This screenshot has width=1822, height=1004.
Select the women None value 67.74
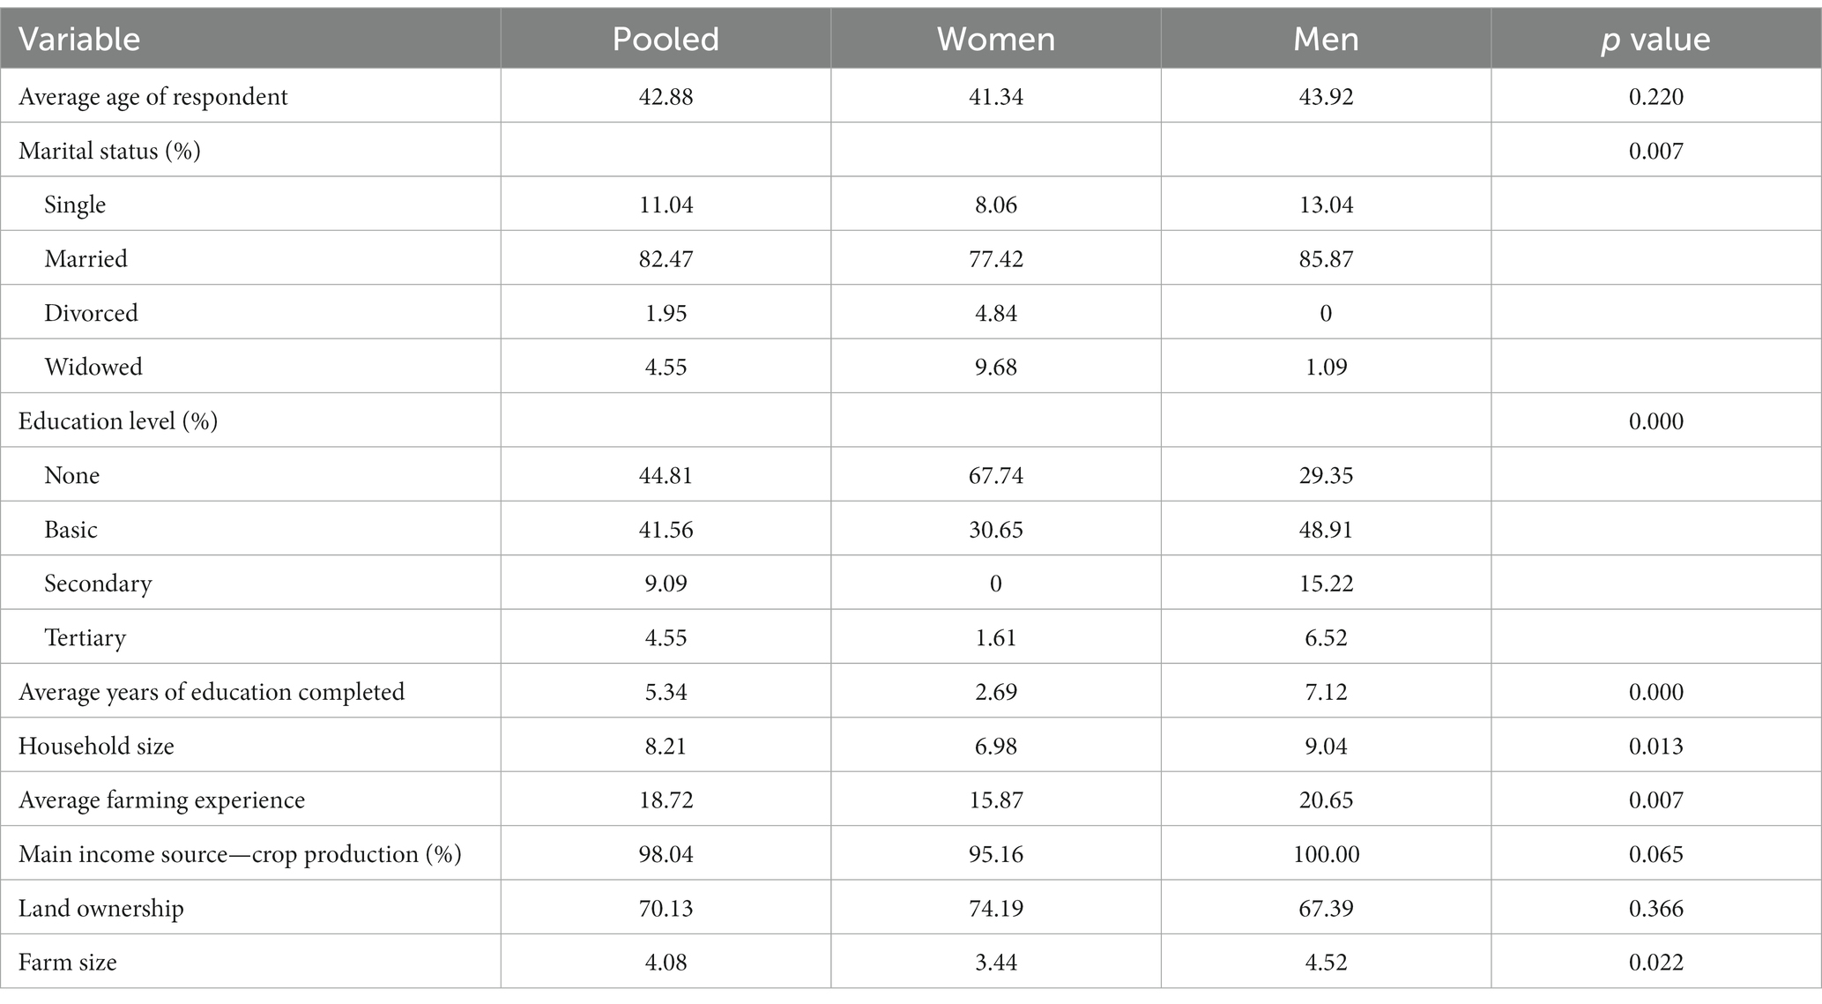(996, 475)
